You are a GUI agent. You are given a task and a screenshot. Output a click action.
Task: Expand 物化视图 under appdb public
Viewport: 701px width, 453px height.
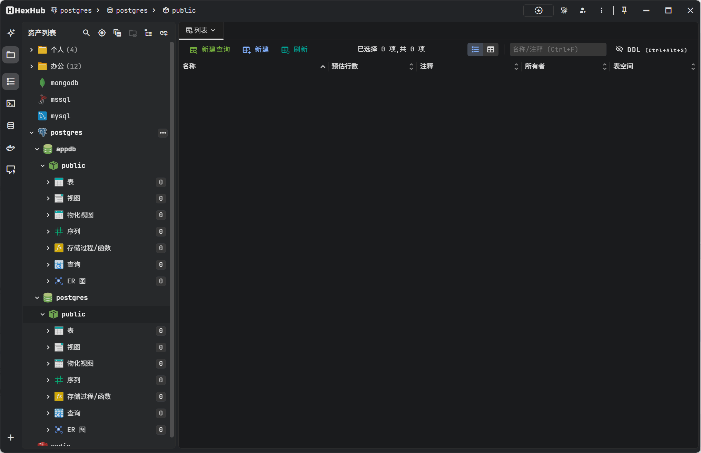tap(48, 215)
